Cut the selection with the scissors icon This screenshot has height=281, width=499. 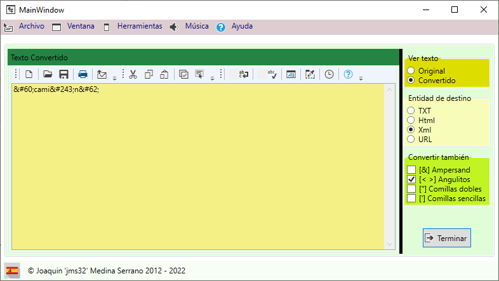point(133,74)
